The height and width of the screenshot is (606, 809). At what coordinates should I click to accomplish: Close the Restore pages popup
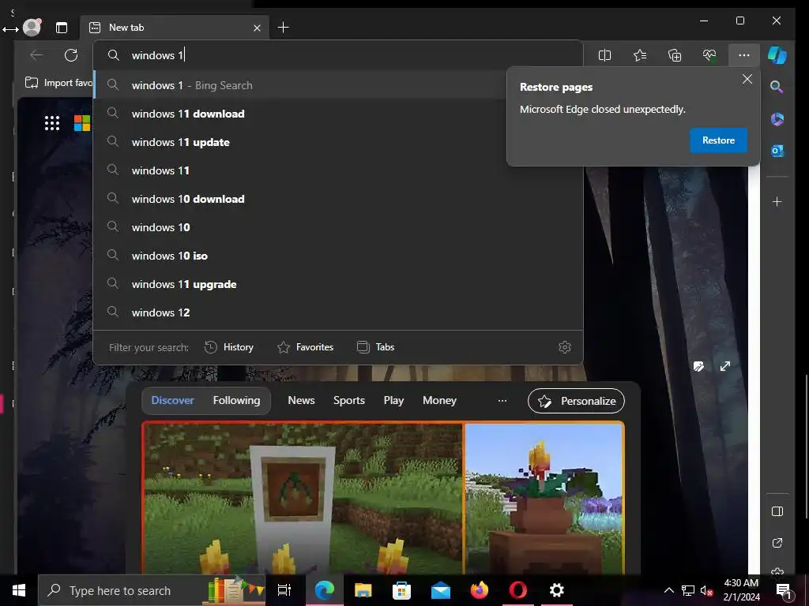747,79
